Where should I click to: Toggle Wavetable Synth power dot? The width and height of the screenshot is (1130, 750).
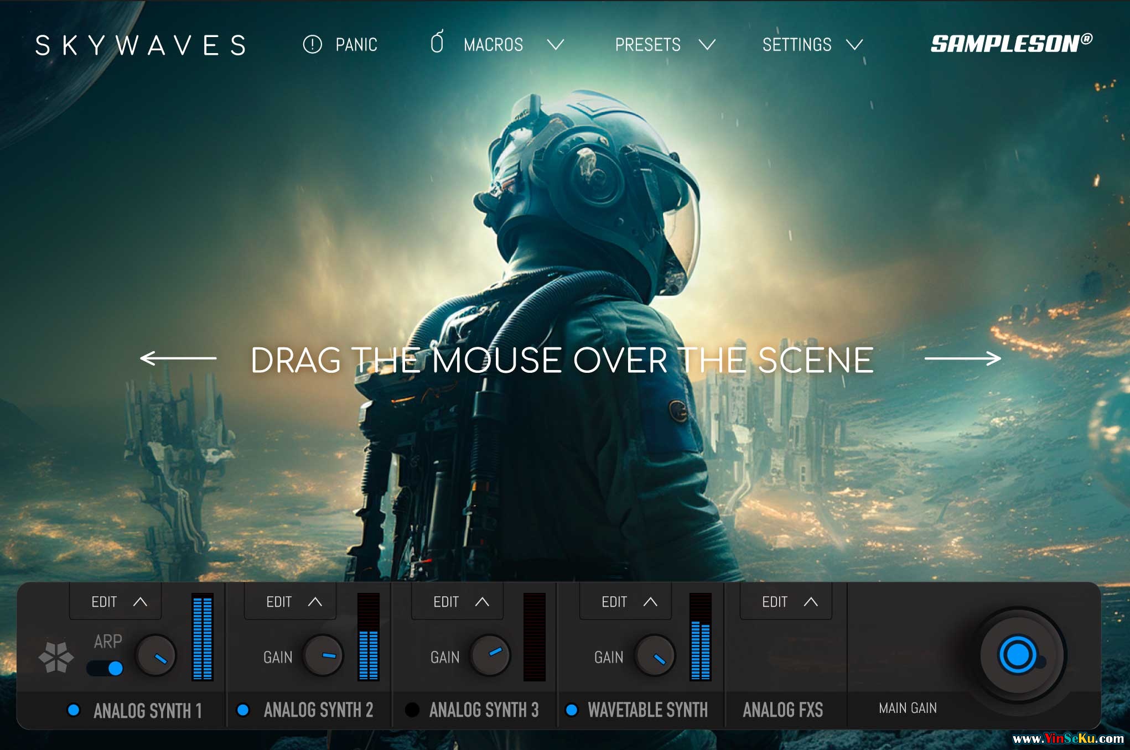tap(572, 710)
